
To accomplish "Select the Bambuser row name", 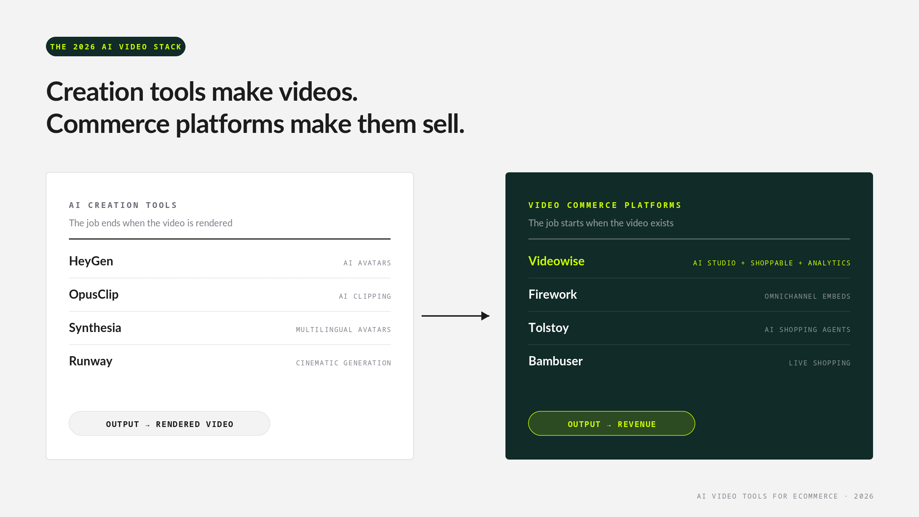I will click(x=556, y=361).
